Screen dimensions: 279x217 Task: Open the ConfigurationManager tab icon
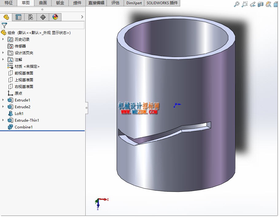31,17
